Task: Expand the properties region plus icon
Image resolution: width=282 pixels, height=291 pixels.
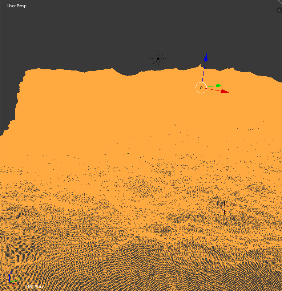Action: click(x=279, y=10)
